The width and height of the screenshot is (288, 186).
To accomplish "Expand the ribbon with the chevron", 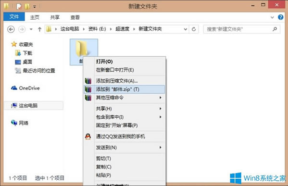I will [272, 17].
